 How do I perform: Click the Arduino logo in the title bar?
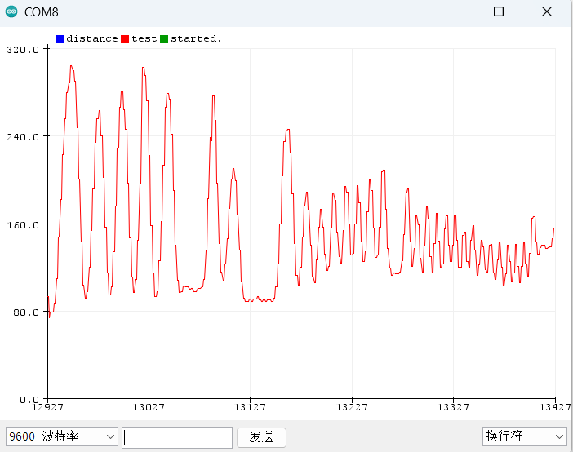11,12
